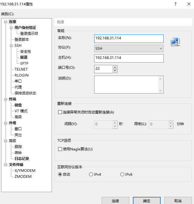Open 高级 under 终端
Image resolution: width=194 pixels, height=204 pixels.
coord(18,117)
